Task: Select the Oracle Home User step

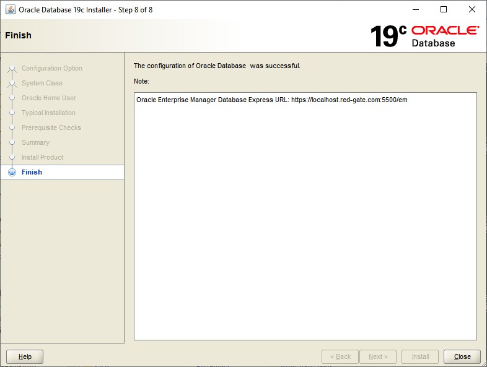Action: tap(49, 98)
